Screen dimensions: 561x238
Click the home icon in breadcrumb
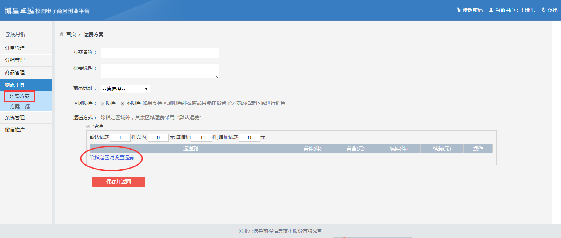coord(62,34)
